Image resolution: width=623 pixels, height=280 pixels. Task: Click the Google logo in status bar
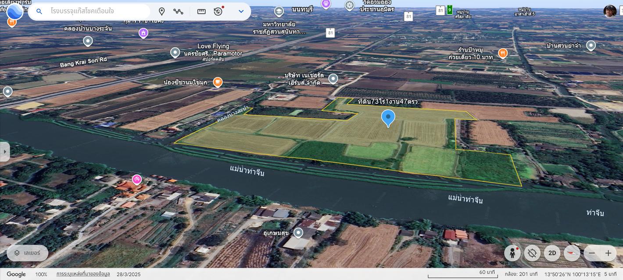click(x=16, y=274)
